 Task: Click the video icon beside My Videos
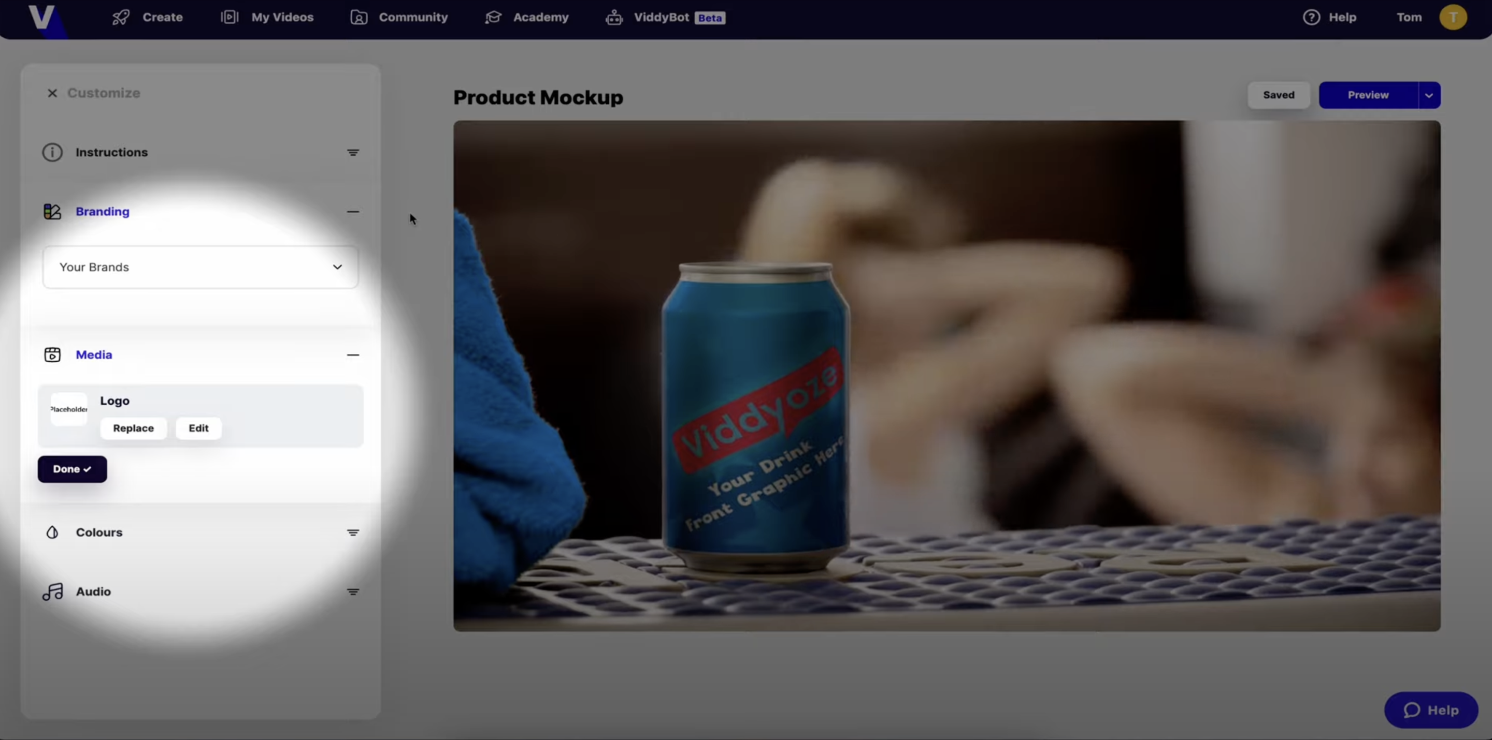click(229, 18)
